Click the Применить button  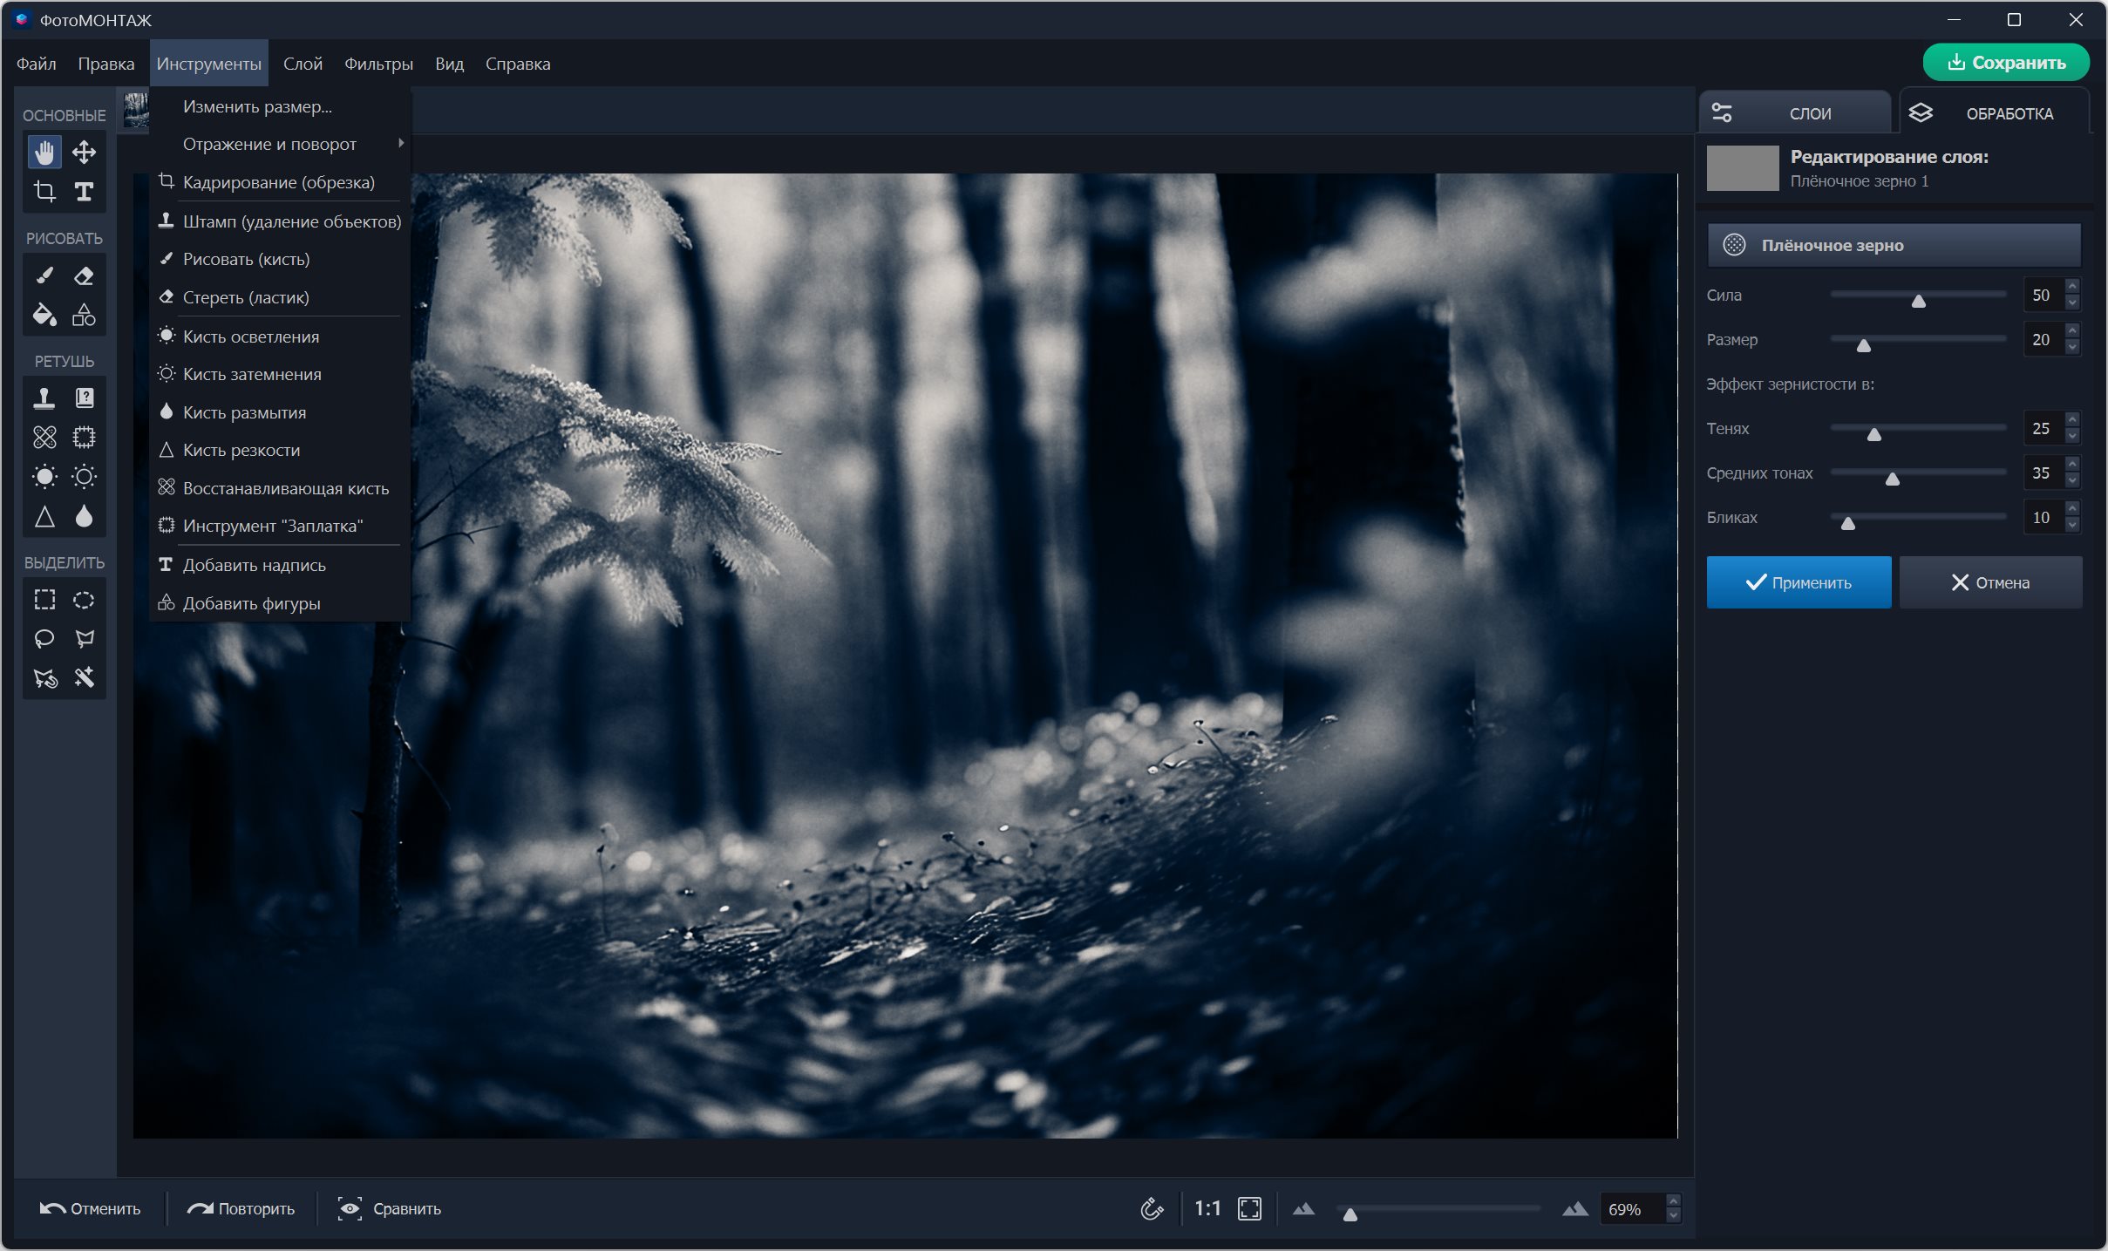[1799, 582]
